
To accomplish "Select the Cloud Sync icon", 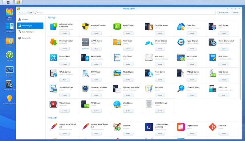I will 181,26.
